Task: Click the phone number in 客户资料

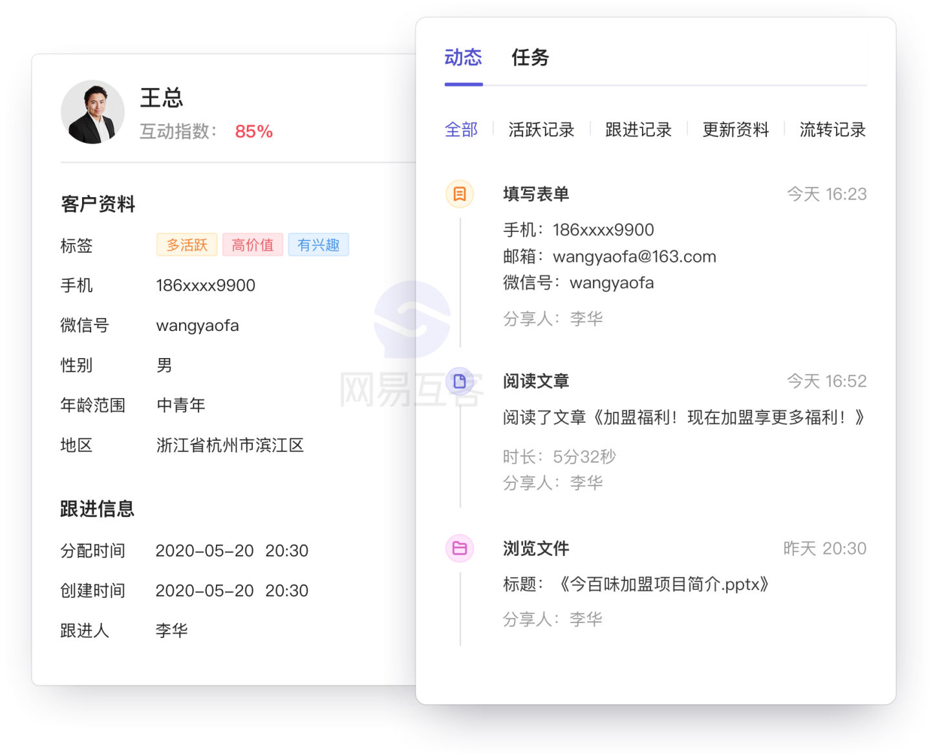Action: [206, 286]
